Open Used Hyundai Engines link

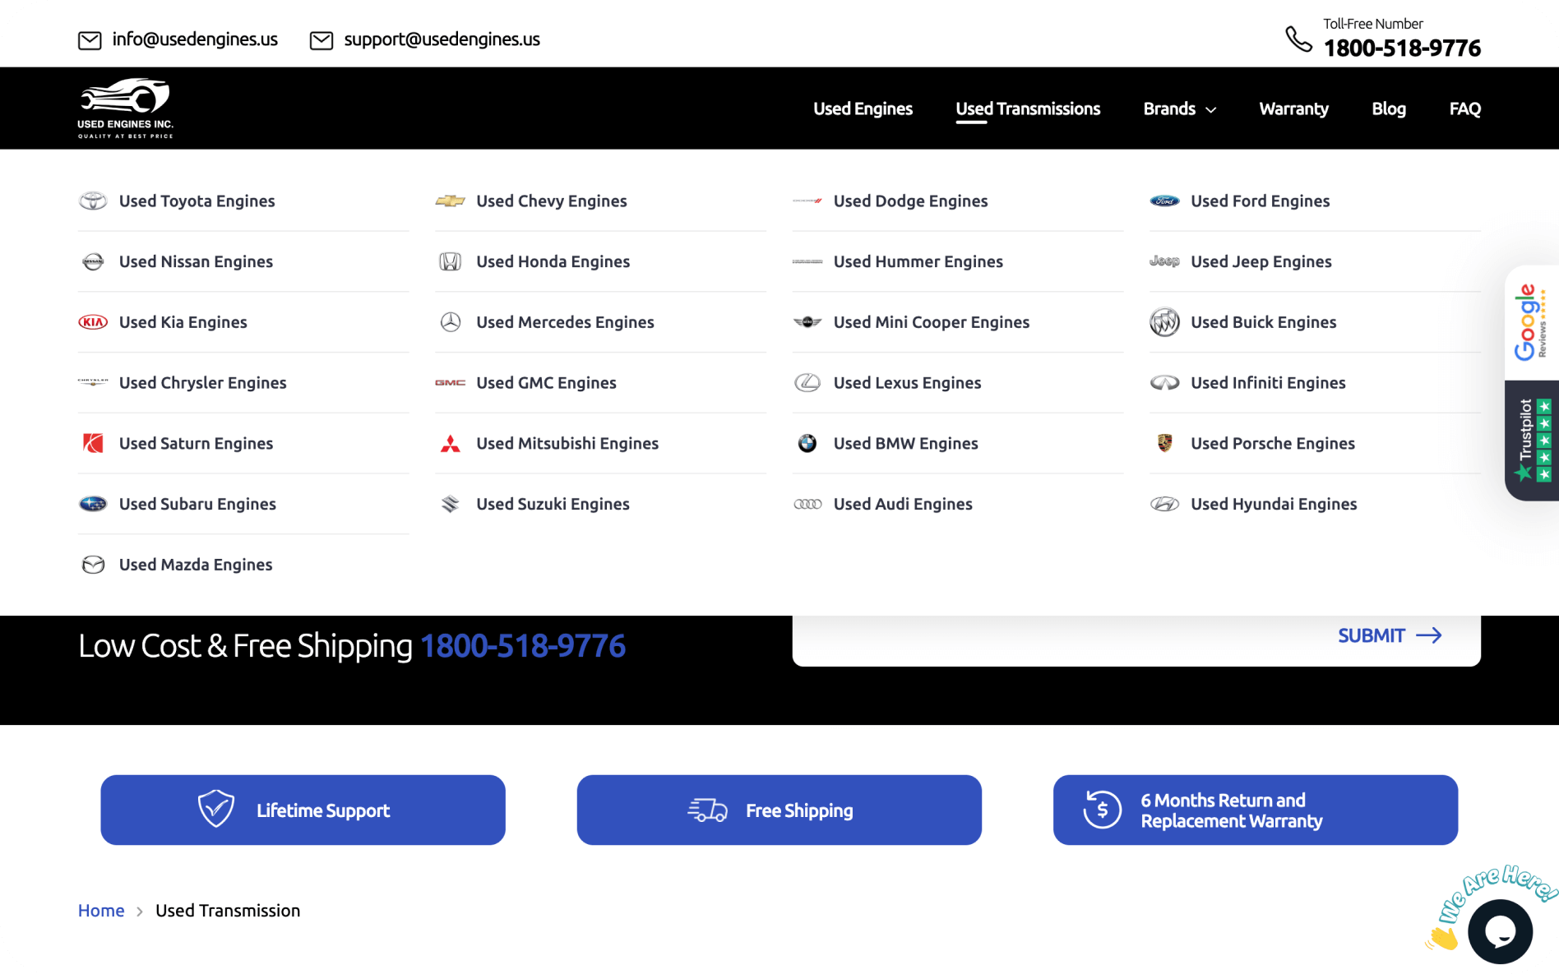[1274, 504]
